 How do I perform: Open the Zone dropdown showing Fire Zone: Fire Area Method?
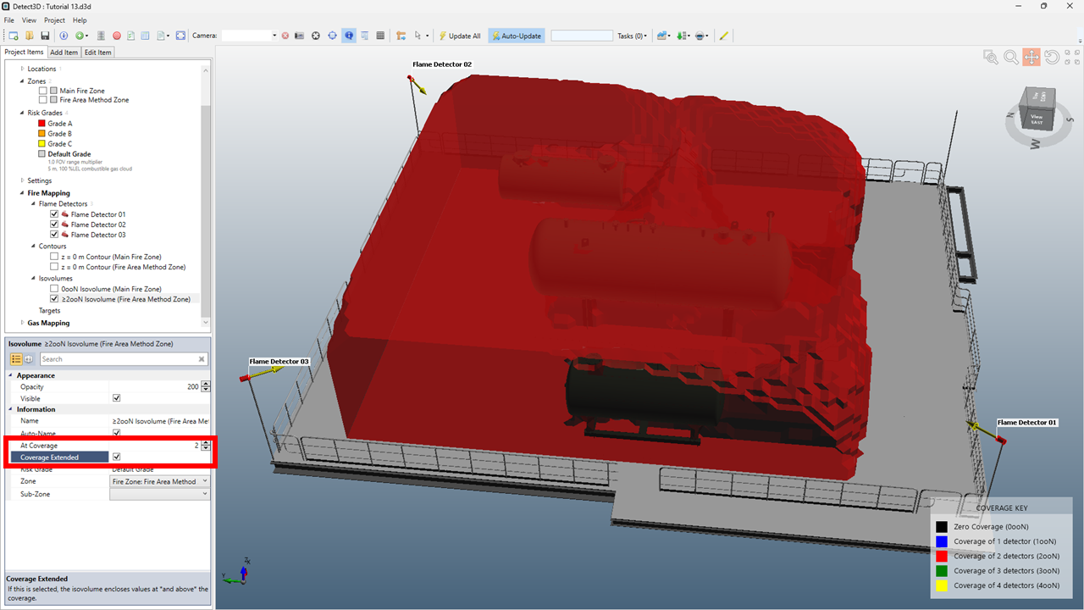[205, 480]
